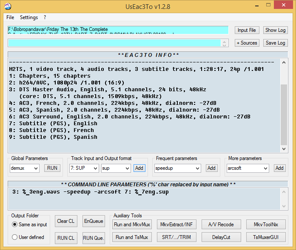The width and height of the screenshot is (296, 250).
Task: Click the Clear CL button
Action: pos(66,221)
